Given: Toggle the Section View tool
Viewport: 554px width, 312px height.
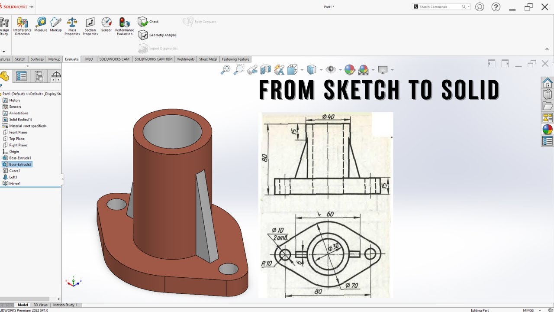Looking at the screenshot, I should point(265,70).
